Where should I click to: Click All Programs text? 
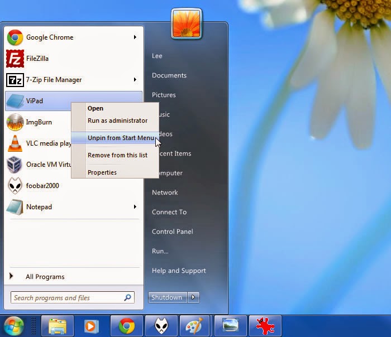tap(45, 277)
